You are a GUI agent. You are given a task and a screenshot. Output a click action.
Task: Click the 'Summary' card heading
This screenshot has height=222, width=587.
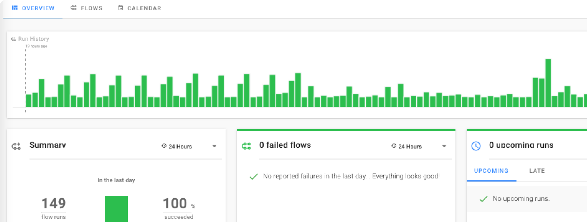(48, 145)
